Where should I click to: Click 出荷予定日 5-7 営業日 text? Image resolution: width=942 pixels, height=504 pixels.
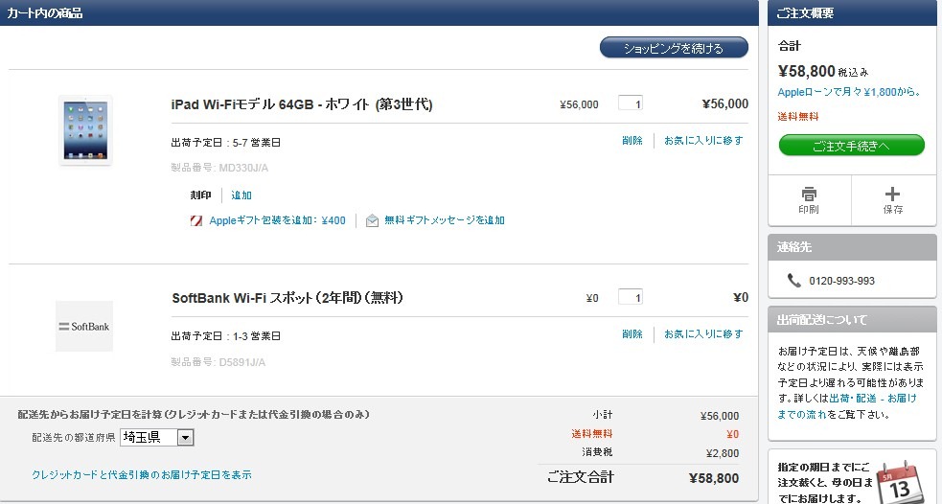[226, 143]
